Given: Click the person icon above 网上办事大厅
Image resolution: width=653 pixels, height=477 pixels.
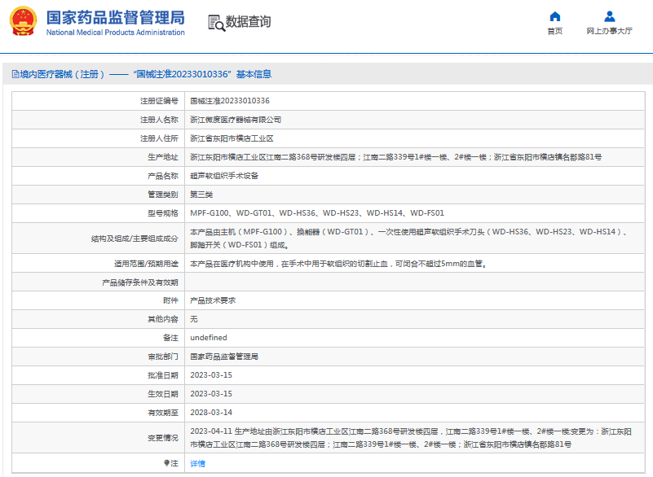Looking at the screenshot, I should coord(608,15).
